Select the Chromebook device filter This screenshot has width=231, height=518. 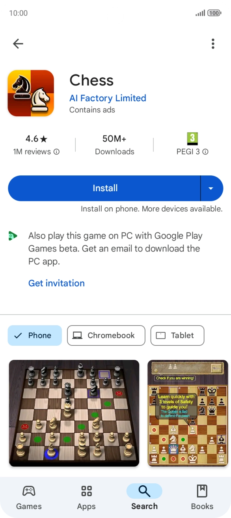pyautogui.click(x=106, y=335)
